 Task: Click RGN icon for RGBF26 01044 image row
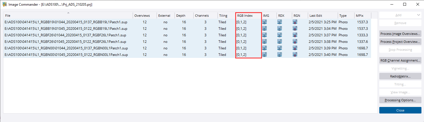pyautogui.click(x=295, y=35)
